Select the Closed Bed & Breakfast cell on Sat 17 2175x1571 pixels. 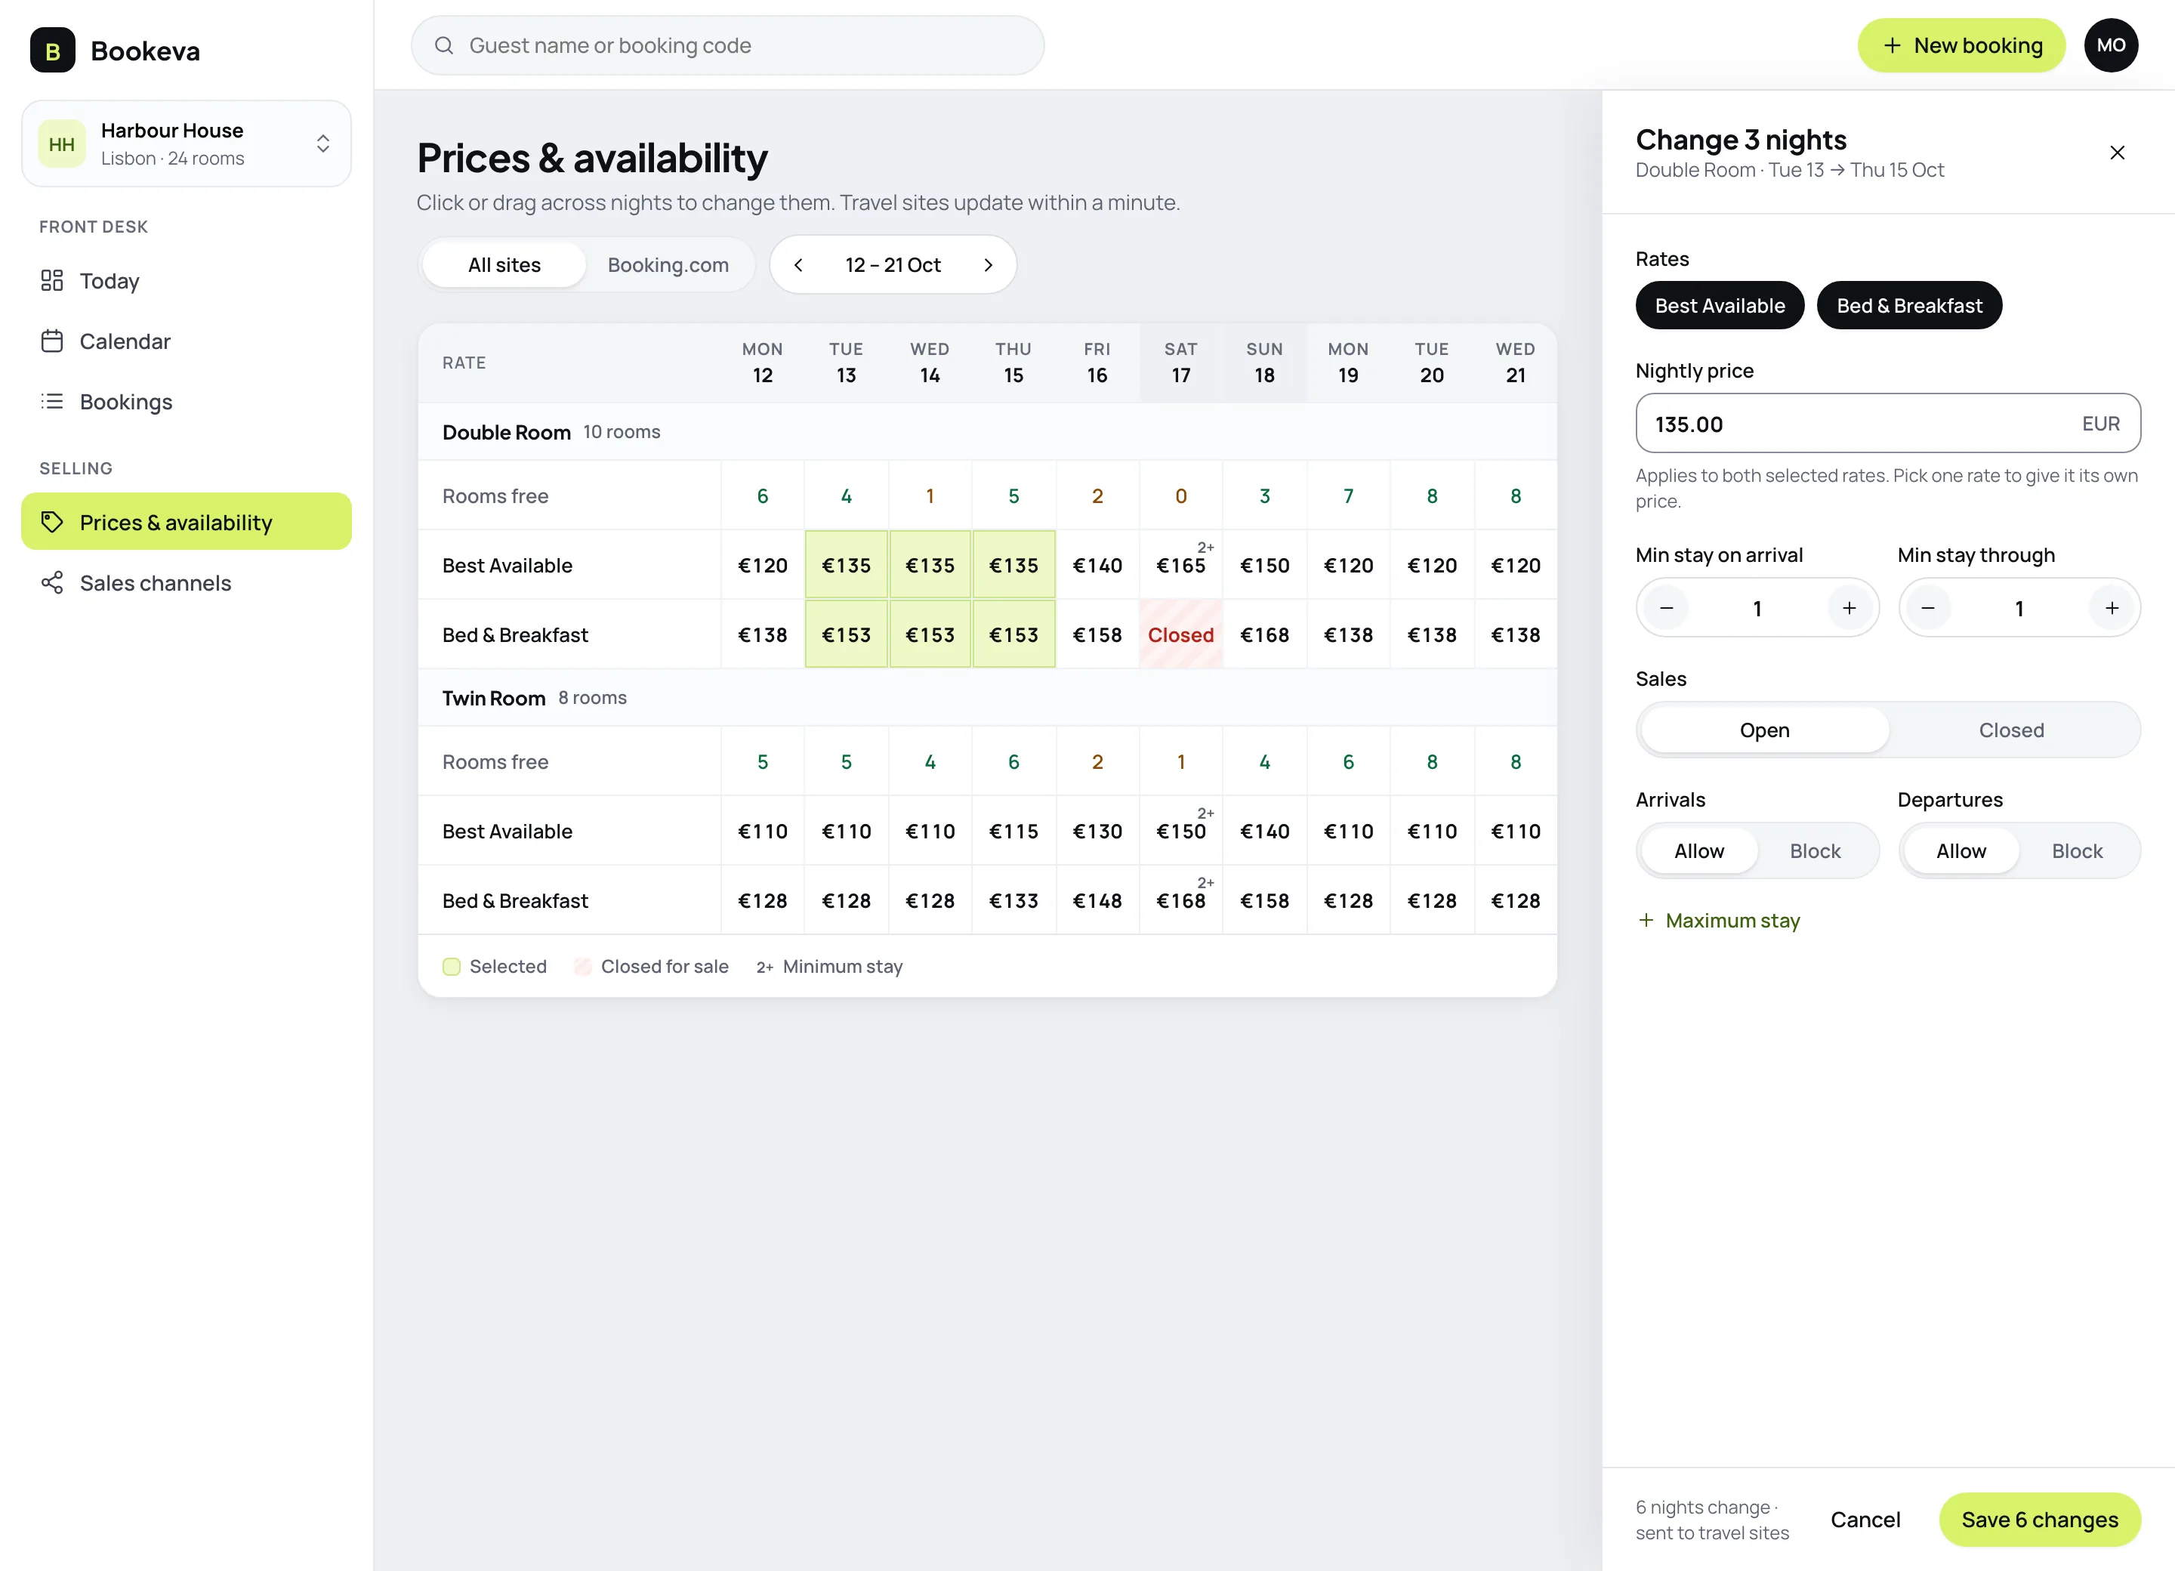point(1180,634)
